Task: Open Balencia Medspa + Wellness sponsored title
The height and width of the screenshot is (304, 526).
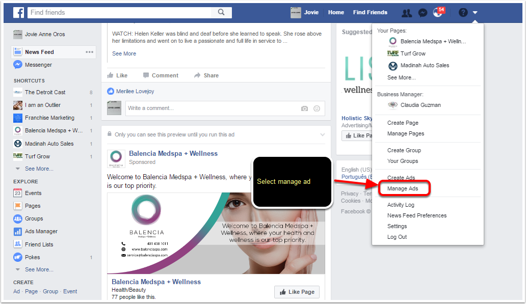Action: pyautogui.click(x=173, y=153)
